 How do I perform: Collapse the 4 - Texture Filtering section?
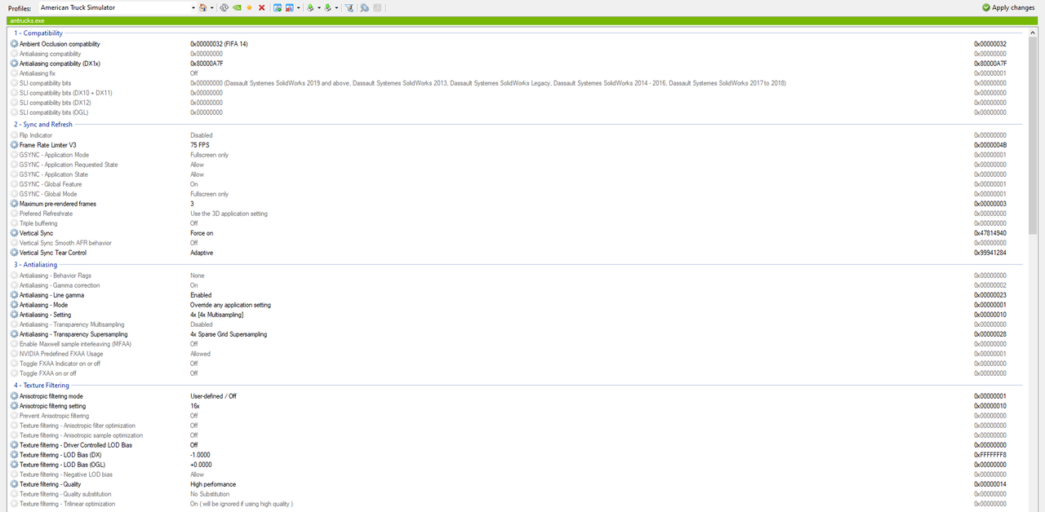click(41, 386)
